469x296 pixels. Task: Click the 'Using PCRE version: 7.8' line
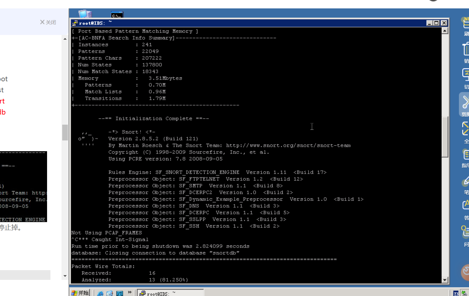point(165,159)
